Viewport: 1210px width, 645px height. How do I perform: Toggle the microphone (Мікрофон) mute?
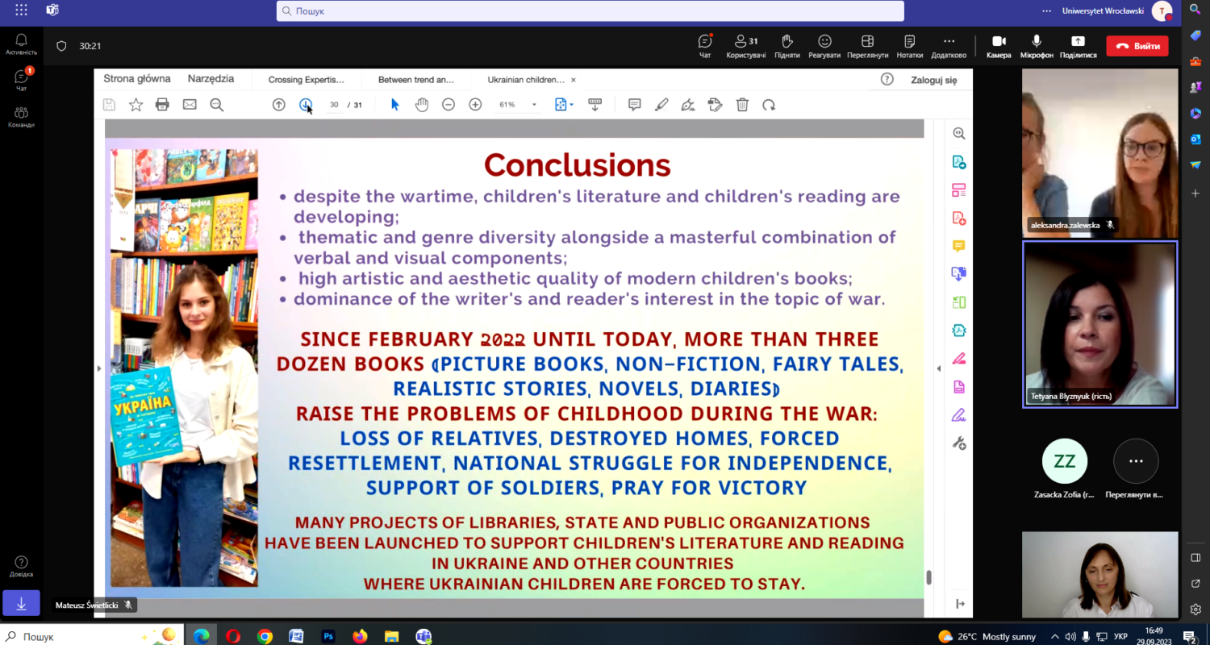[1037, 42]
